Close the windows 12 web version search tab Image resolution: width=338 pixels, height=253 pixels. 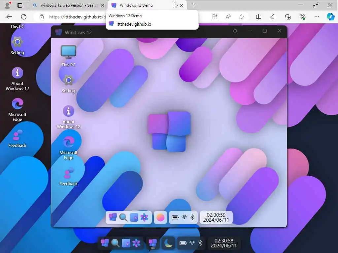[103, 5]
